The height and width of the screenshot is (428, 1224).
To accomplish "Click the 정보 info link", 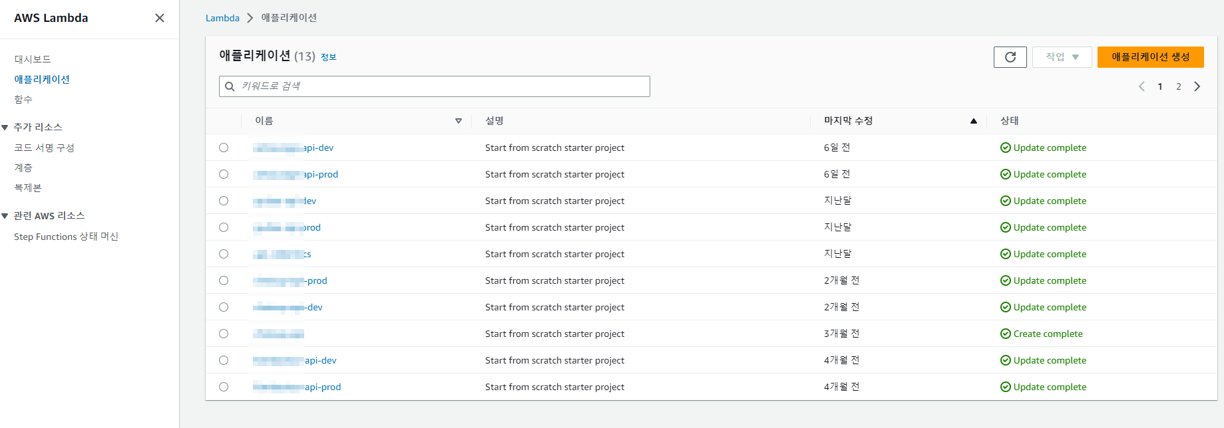I will (x=329, y=57).
